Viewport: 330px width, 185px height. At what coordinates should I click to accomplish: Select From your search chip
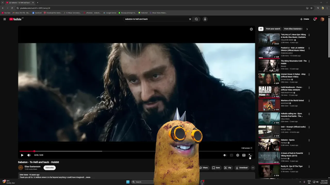tap(273, 29)
